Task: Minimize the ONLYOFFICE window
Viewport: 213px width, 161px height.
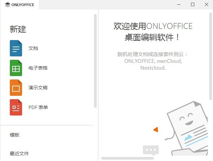Action: (179, 5)
